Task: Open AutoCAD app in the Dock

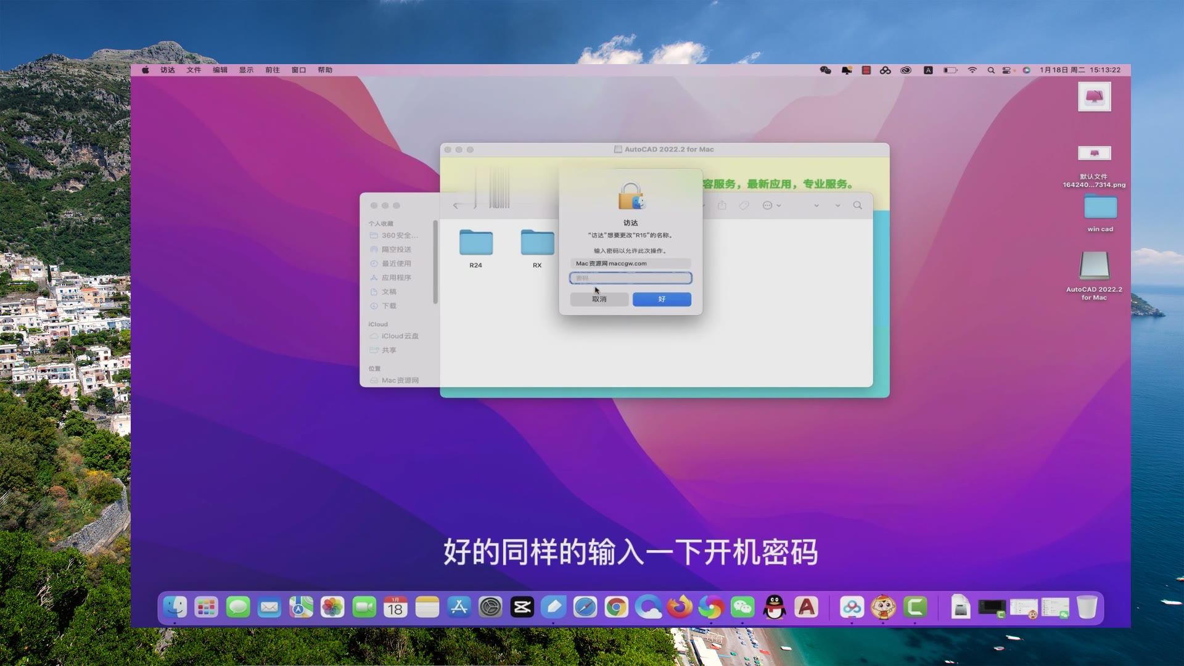Action: 806,608
